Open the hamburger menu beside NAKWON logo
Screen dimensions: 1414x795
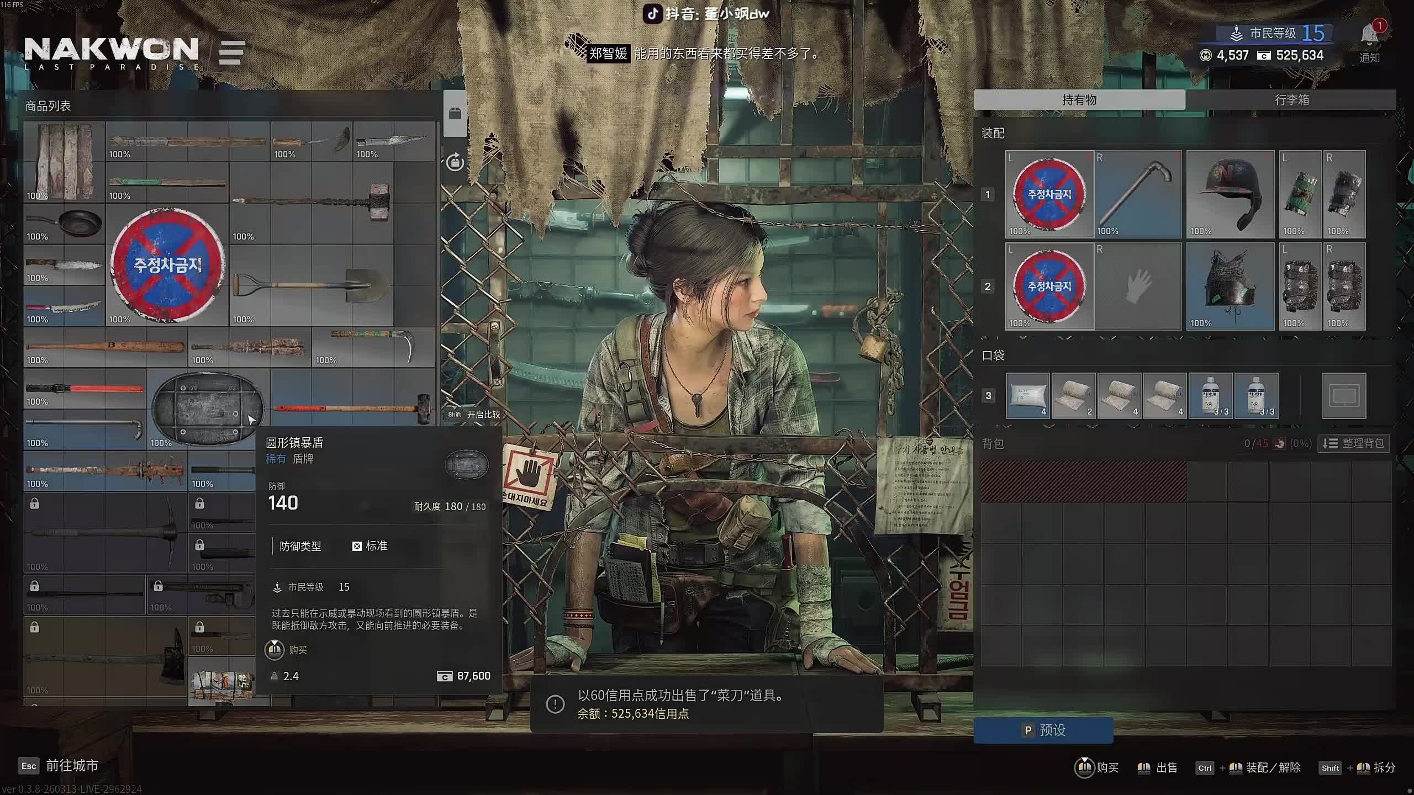coord(231,53)
